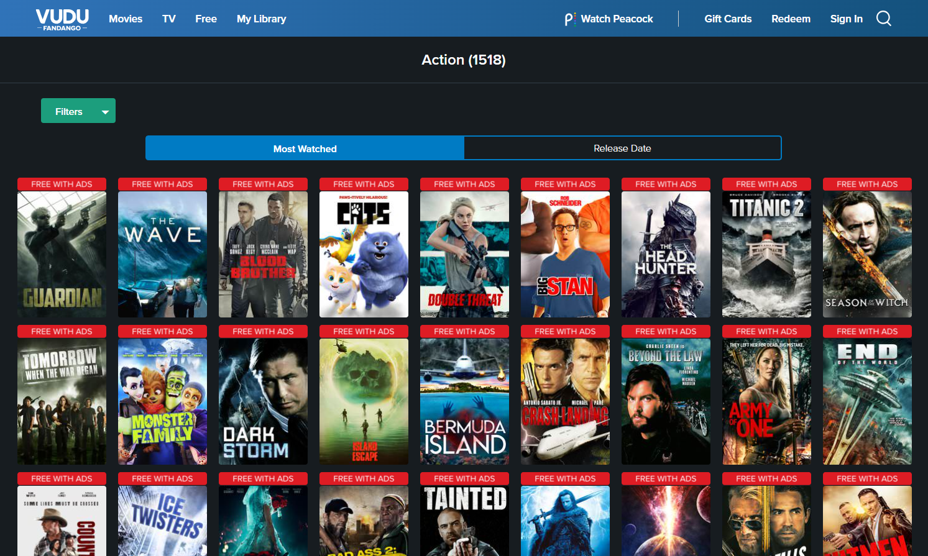Open The Wave movie poster
This screenshot has width=928, height=556.
(x=162, y=254)
